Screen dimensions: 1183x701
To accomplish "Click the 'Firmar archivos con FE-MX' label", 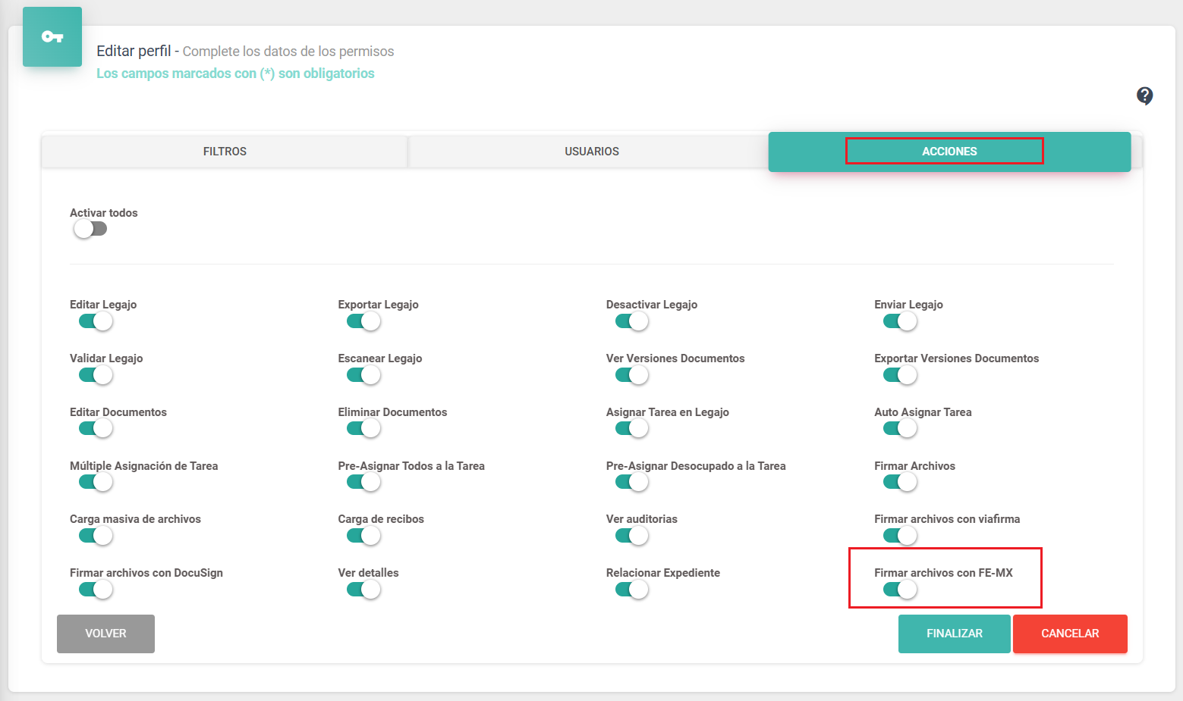I will pyautogui.click(x=943, y=573).
